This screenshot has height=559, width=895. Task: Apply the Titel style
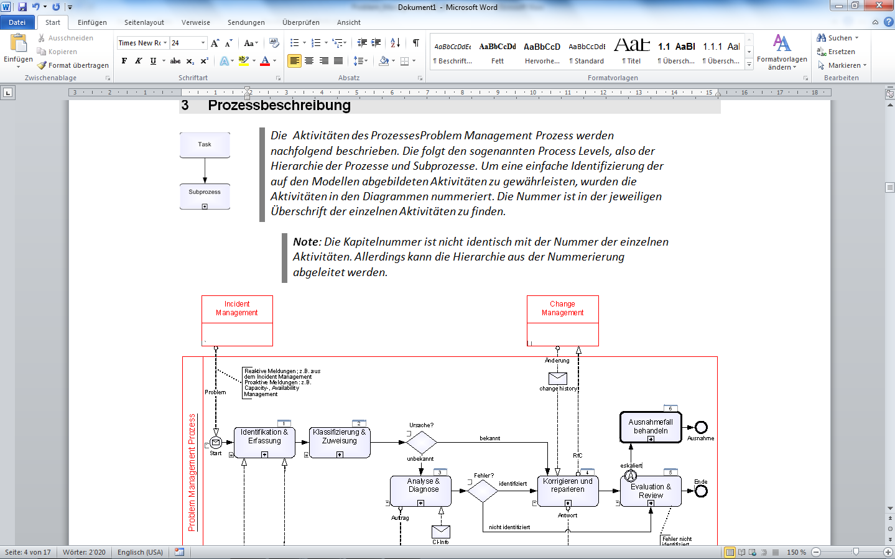[x=632, y=53]
